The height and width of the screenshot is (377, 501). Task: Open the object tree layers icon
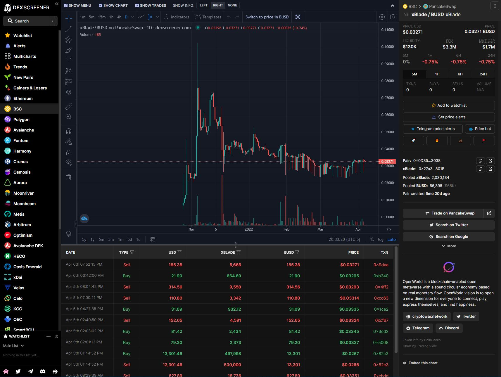click(x=69, y=234)
